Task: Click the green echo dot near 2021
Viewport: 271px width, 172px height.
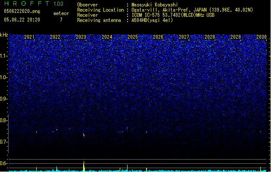Action: click(37, 132)
